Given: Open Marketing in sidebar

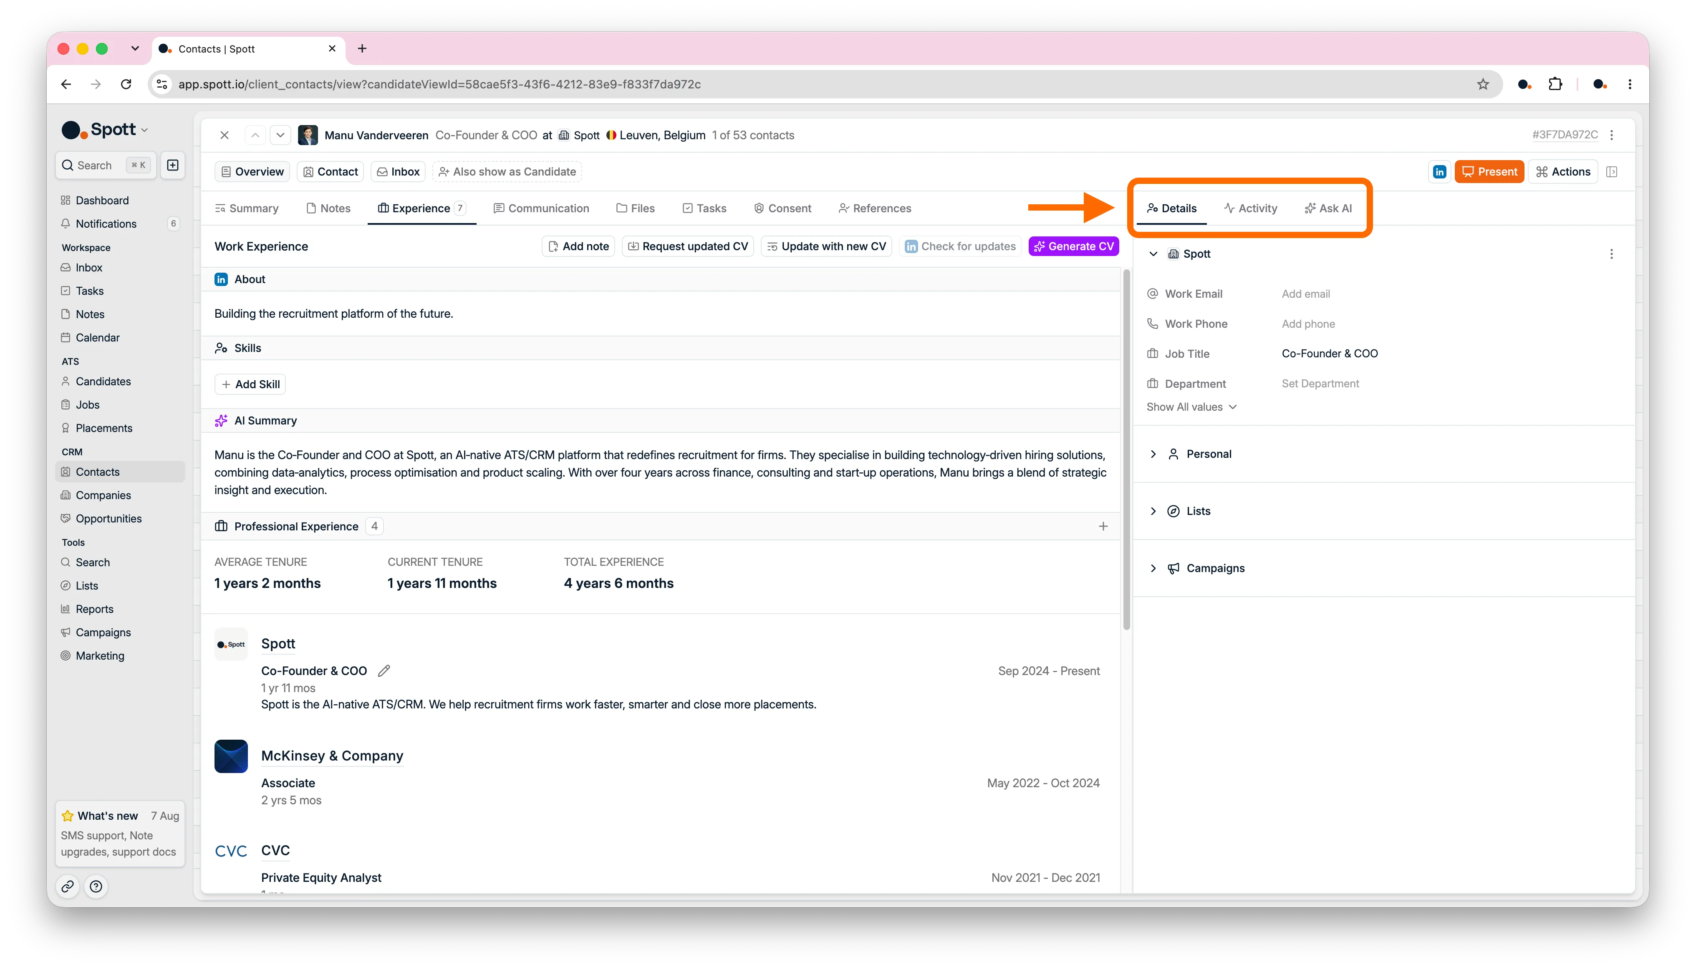Looking at the screenshot, I should pos(120,655).
